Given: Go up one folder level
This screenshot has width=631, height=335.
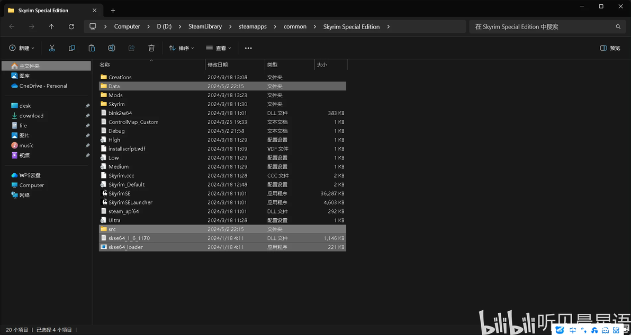Looking at the screenshot, I should [x=51, y=26].
